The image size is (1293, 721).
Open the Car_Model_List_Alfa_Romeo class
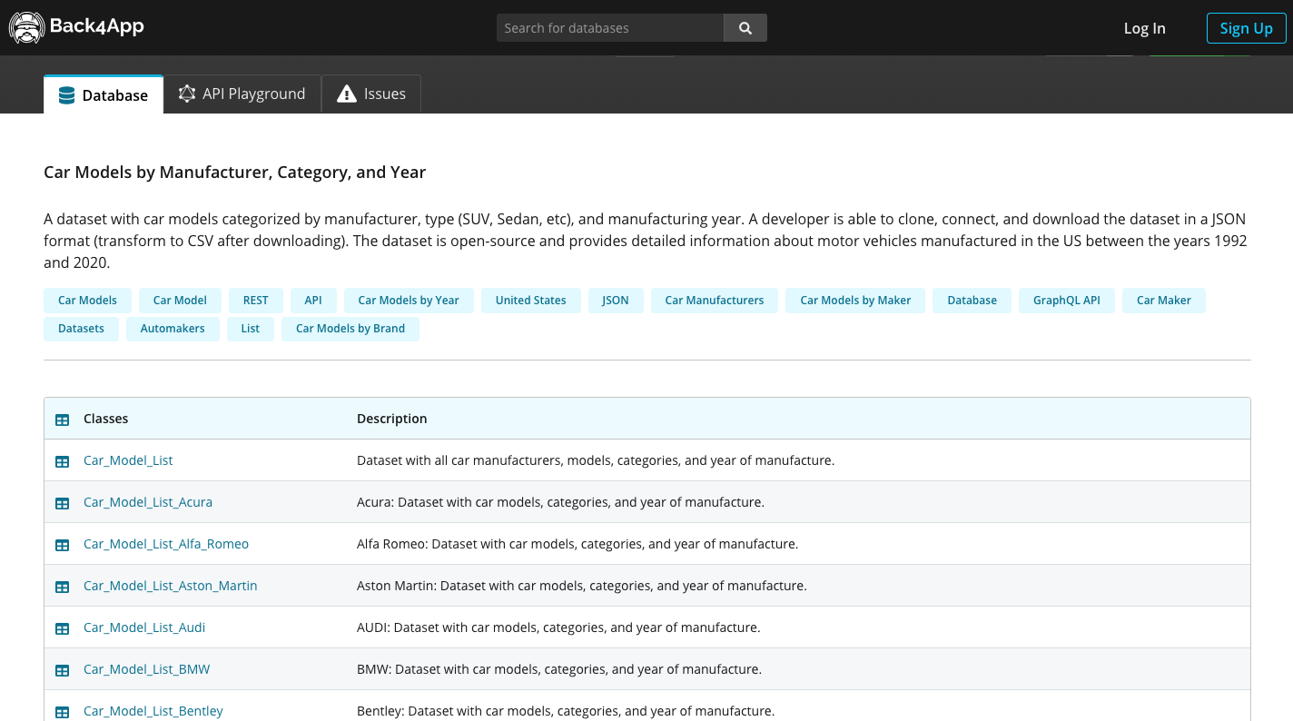pos(166,544)
